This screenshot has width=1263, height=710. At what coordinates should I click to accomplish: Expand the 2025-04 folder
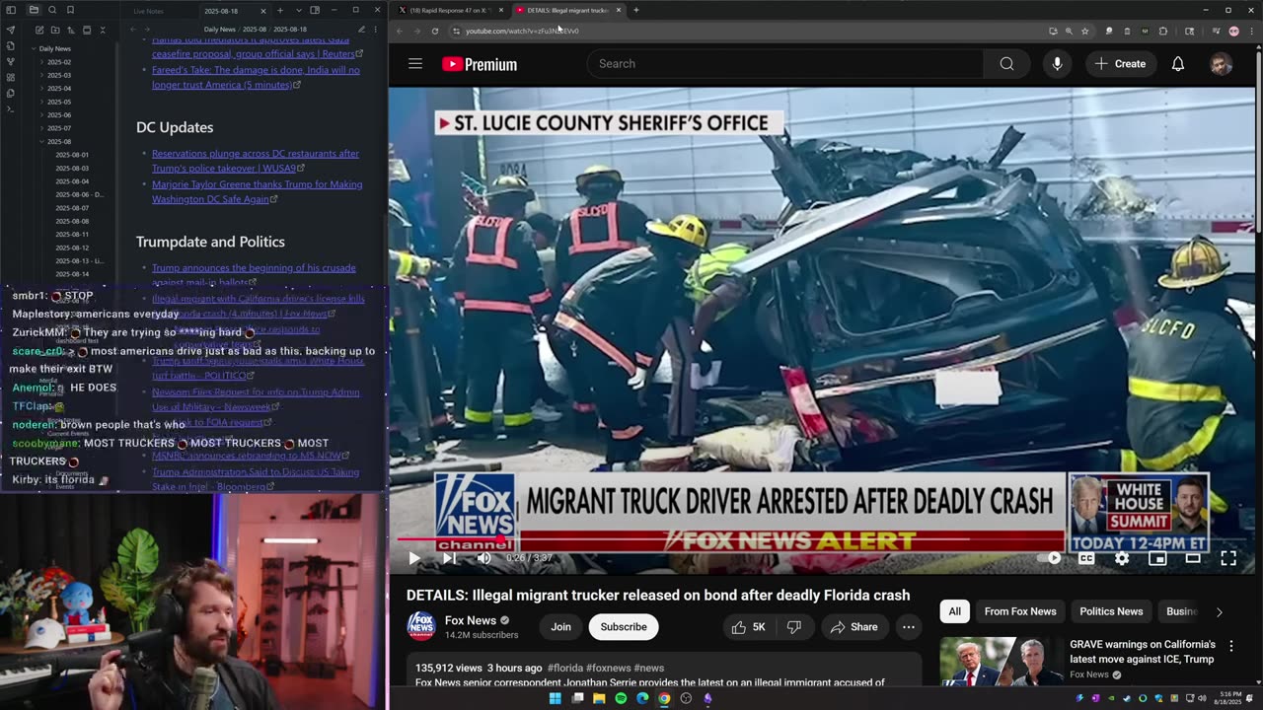click(x=59, y=89)
